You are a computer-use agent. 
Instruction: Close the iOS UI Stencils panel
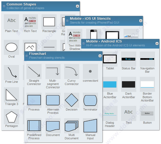[x=141, y=21]
